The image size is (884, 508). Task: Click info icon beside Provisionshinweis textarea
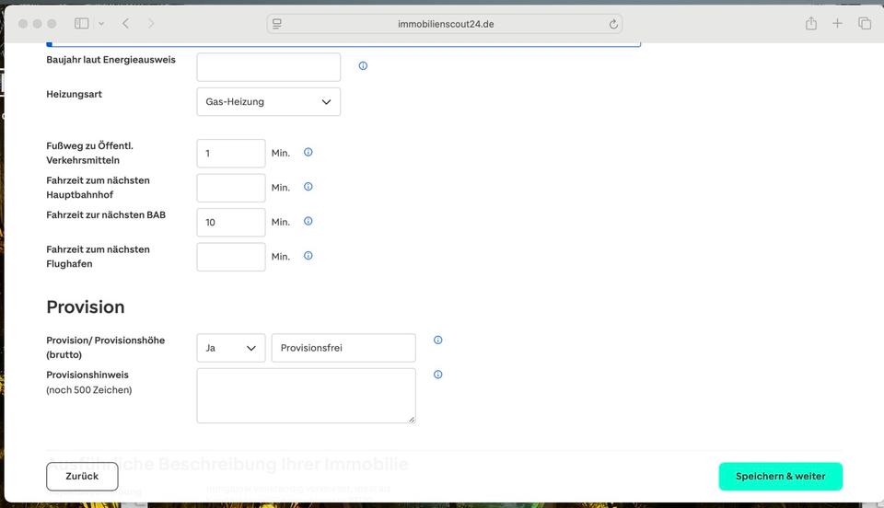coord(438,375)
